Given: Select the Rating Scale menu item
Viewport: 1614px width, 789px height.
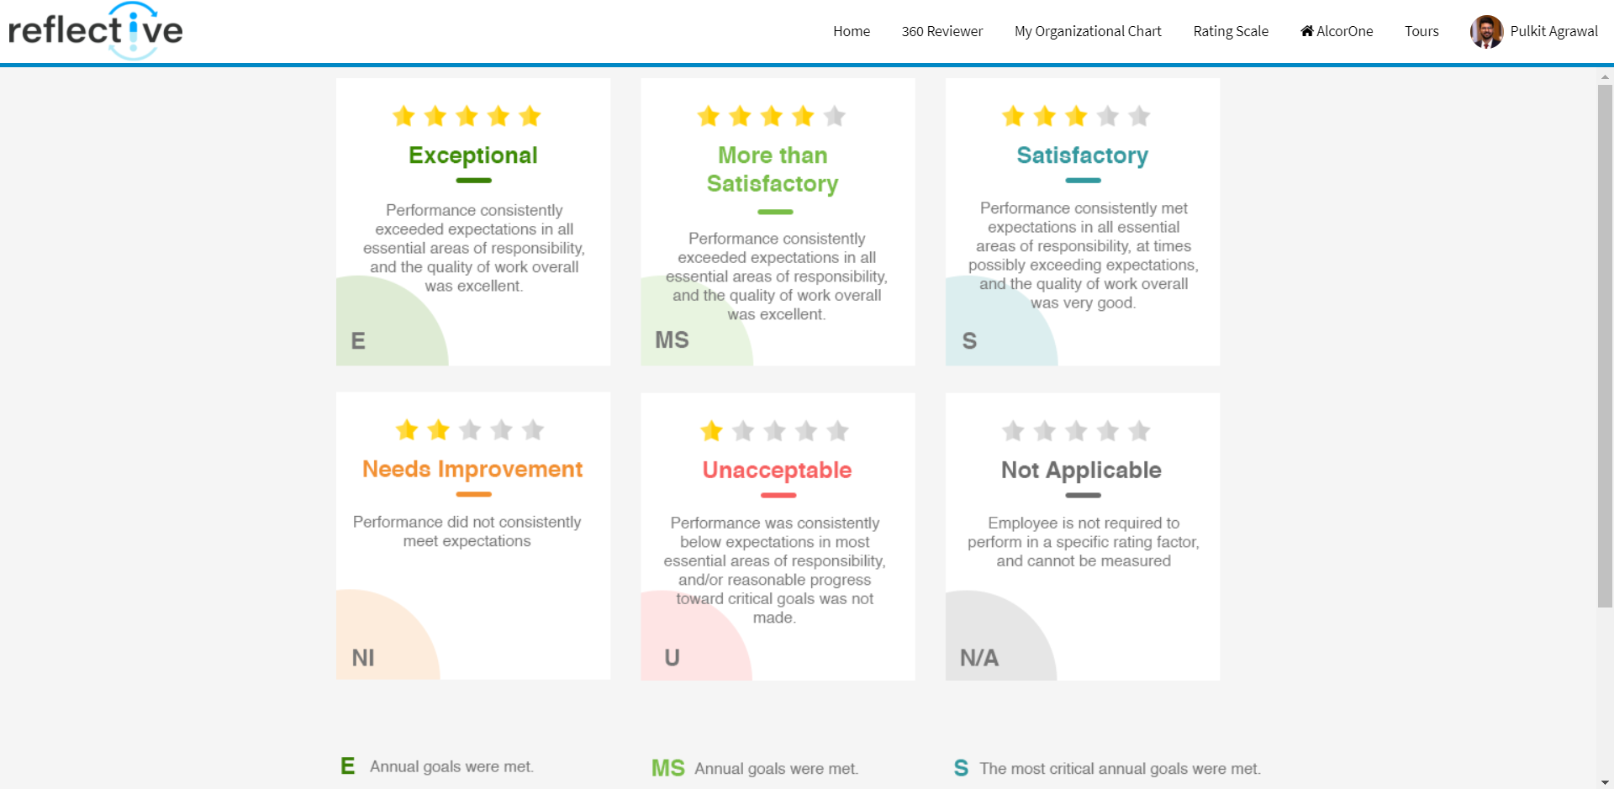Looking at the screenshot, I should [x=1231, y=32].
